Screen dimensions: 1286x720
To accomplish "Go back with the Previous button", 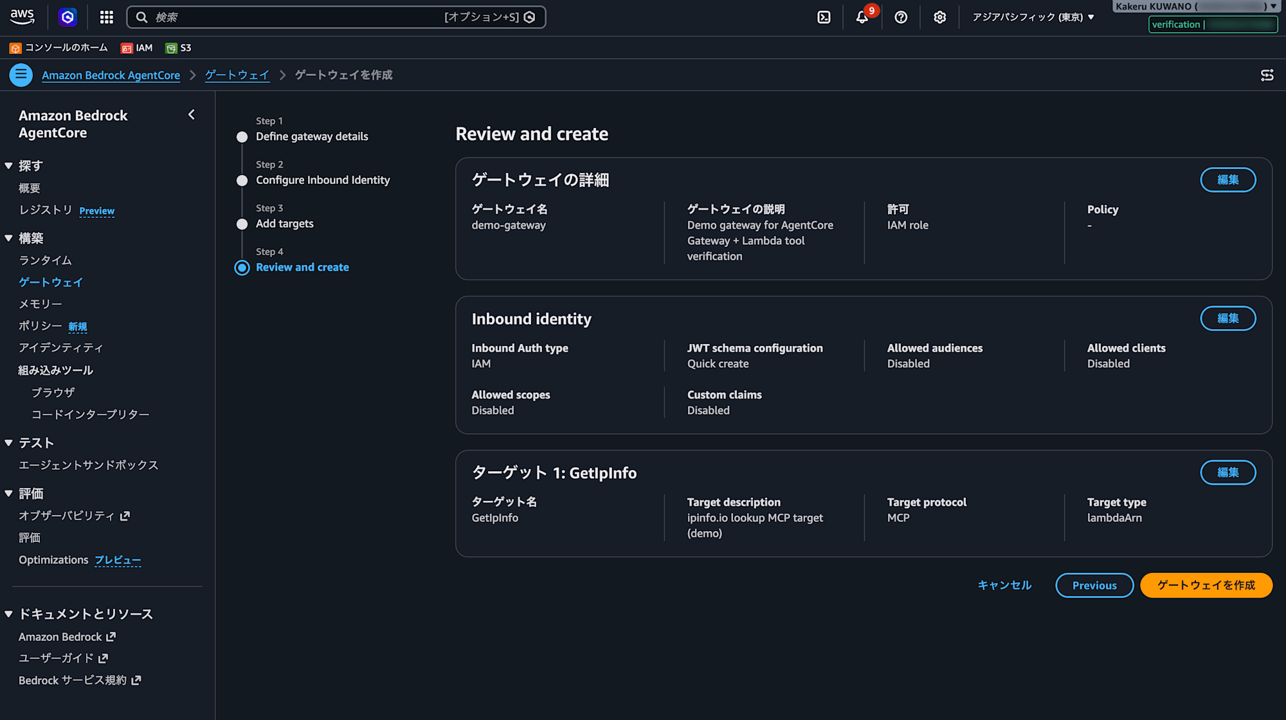I will (1094, 585).
